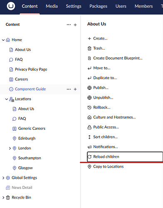Click the Recycle Bin trash icon
Viewport: 163px width, 208px height.
point(8,198)
